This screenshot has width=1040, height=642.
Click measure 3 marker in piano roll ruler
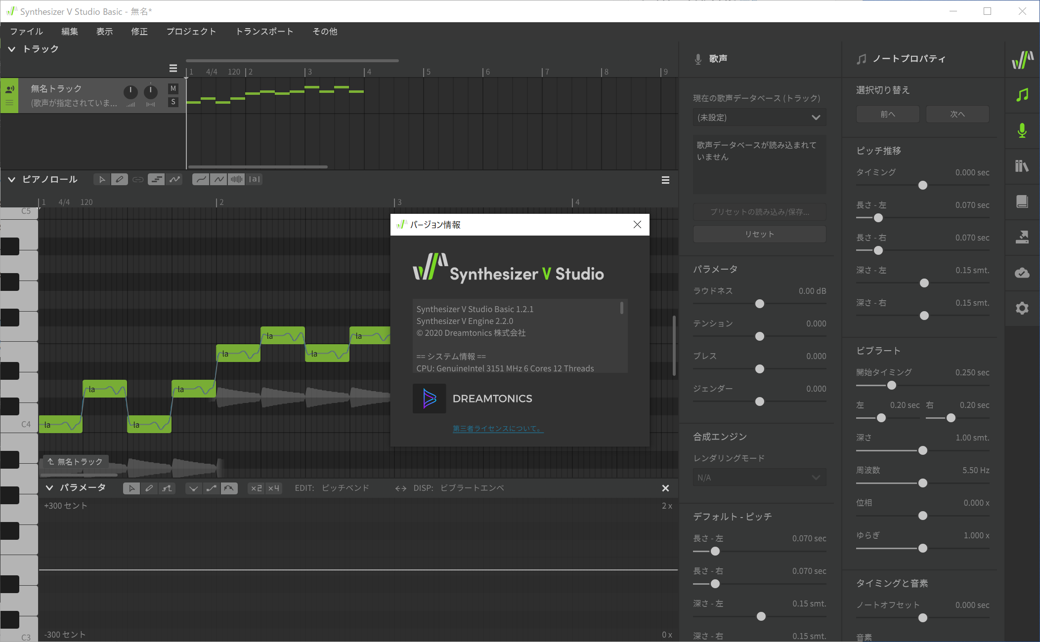tap(398, 202)
